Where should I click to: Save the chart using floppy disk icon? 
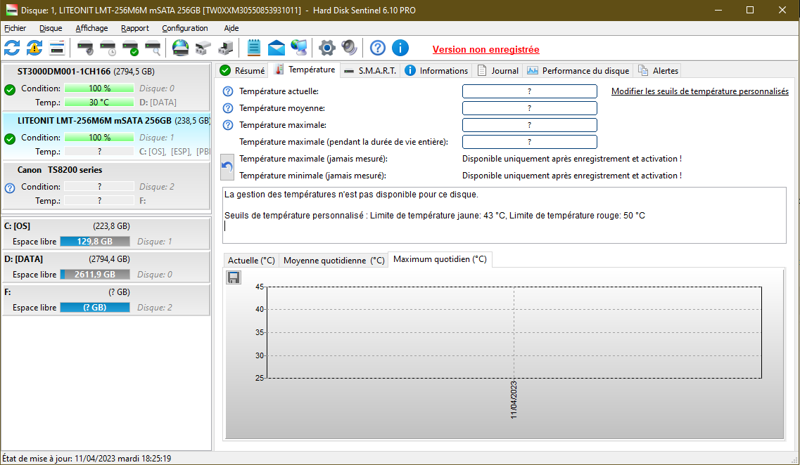coord(234,277)
